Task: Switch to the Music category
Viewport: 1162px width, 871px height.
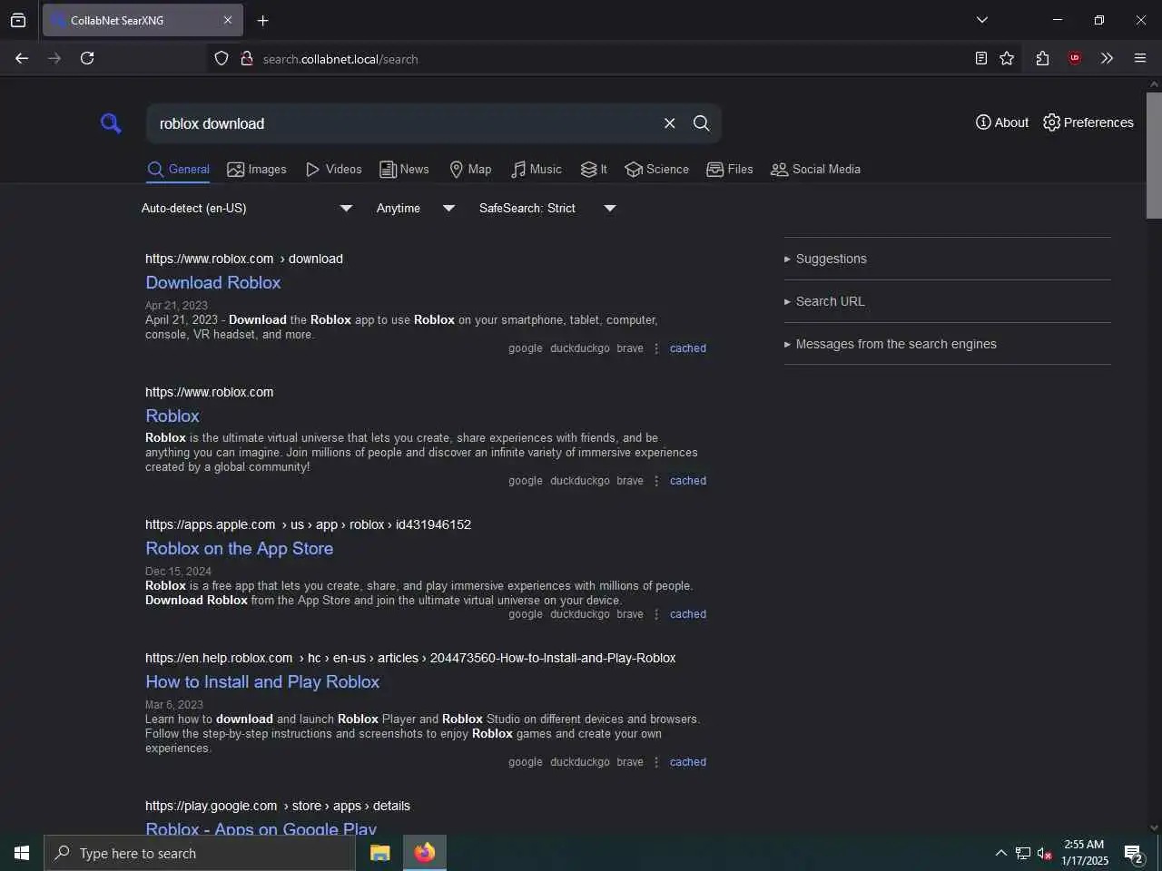Action: pos(536,170)
